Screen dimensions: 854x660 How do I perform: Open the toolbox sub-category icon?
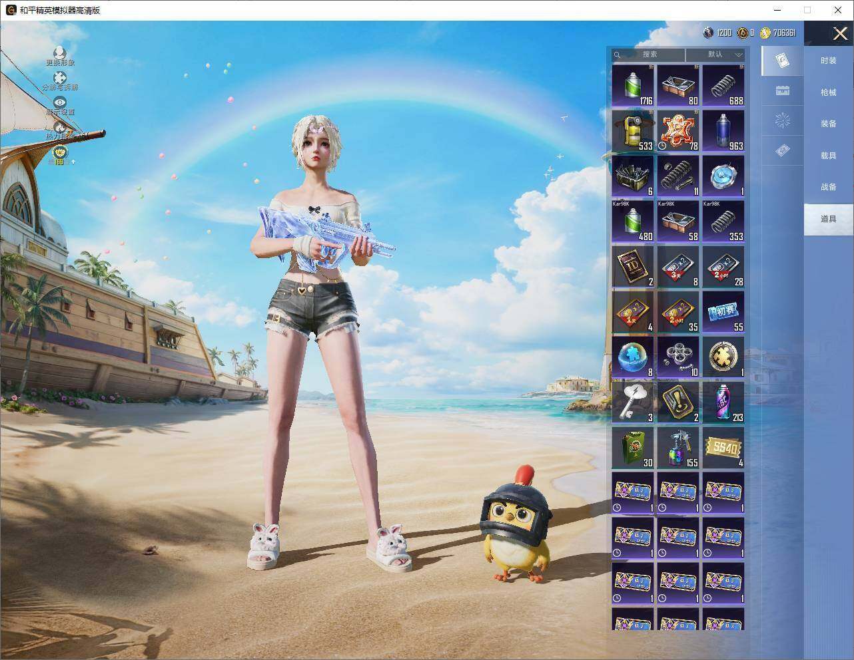pos(783,91)
